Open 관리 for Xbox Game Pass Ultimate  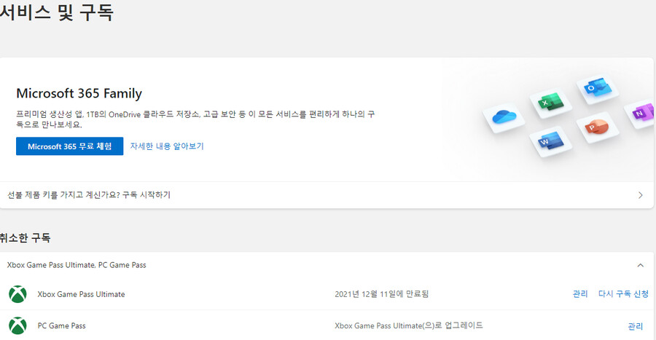pyautogui.click(x=580, y=294)
